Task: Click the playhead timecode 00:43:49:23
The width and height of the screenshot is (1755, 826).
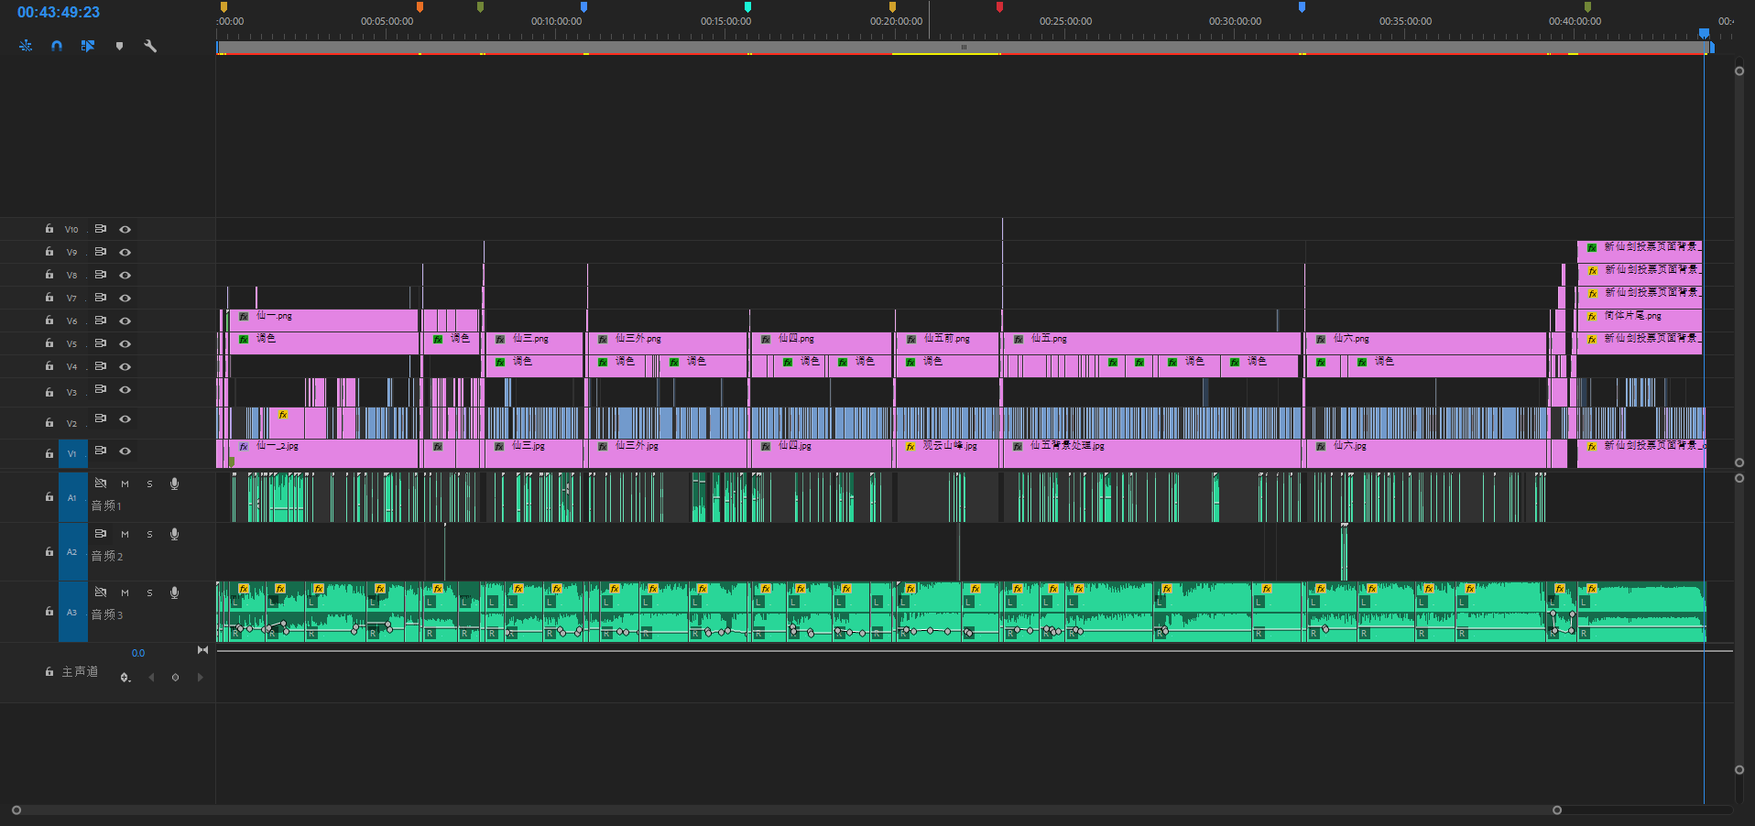Action: click(x=59, y=13)
